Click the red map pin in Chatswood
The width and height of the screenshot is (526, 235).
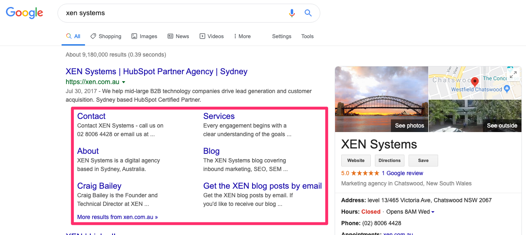[x=475, y=82]
